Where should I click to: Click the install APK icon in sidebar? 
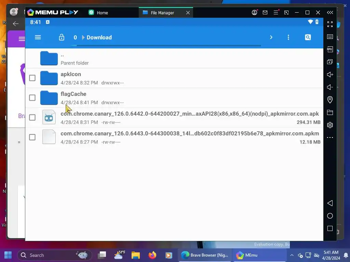pyautogui.click(x=330, y=49)
